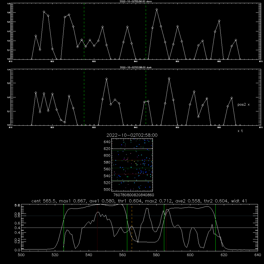This screenshot has width=264, height=264.
Task: Open the colored scatter image thumbnail
Action: coord(132,165)
